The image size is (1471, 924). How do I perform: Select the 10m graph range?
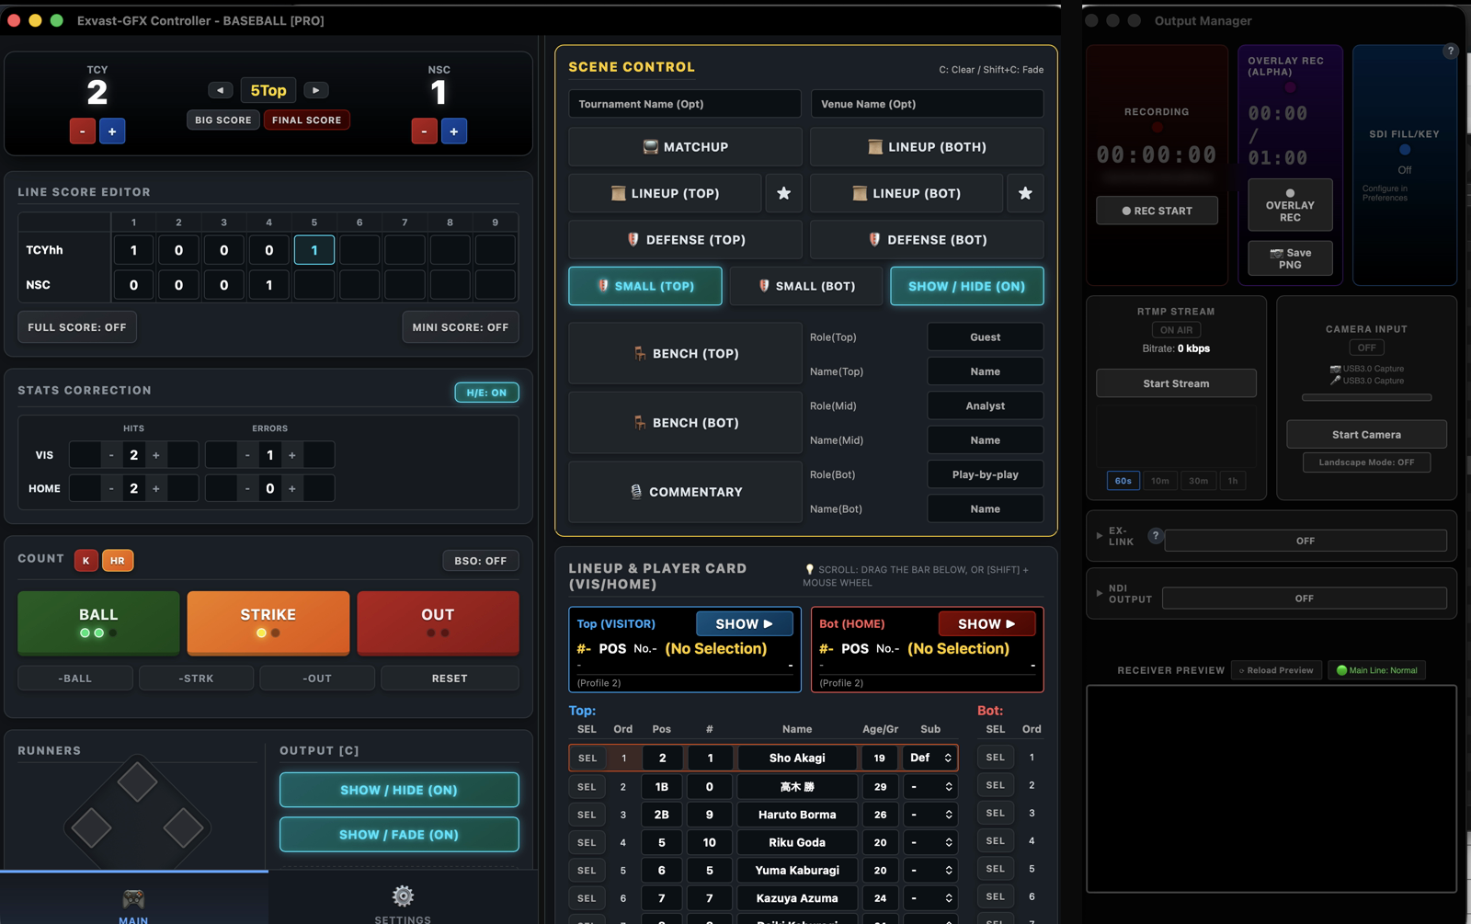1160,481
